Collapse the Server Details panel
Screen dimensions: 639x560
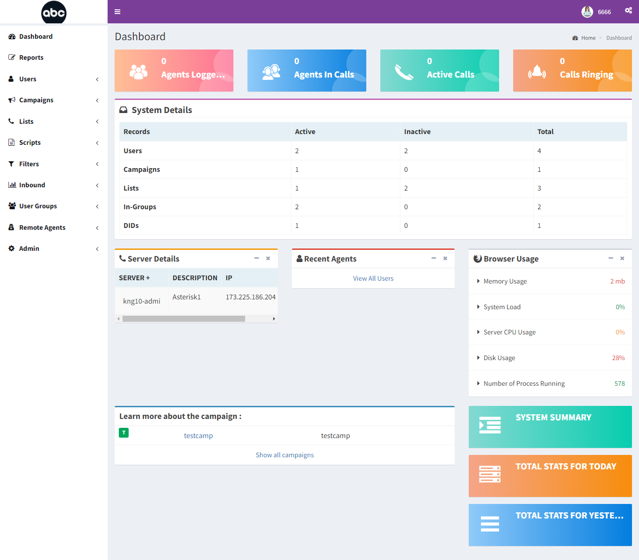click(x=256, y=258)
